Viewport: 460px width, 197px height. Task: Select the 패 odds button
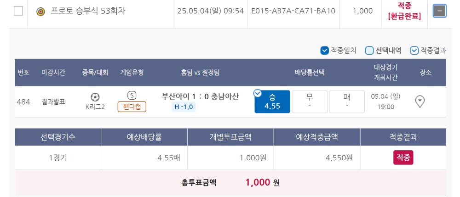347,101
